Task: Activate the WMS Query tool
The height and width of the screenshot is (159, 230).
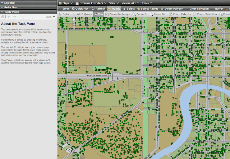Action: coord(83,14)
